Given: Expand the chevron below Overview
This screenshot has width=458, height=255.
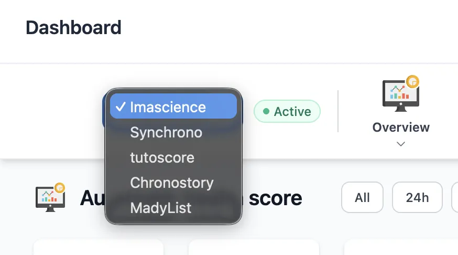Looking at the screenshot, I should pos(401,144).
